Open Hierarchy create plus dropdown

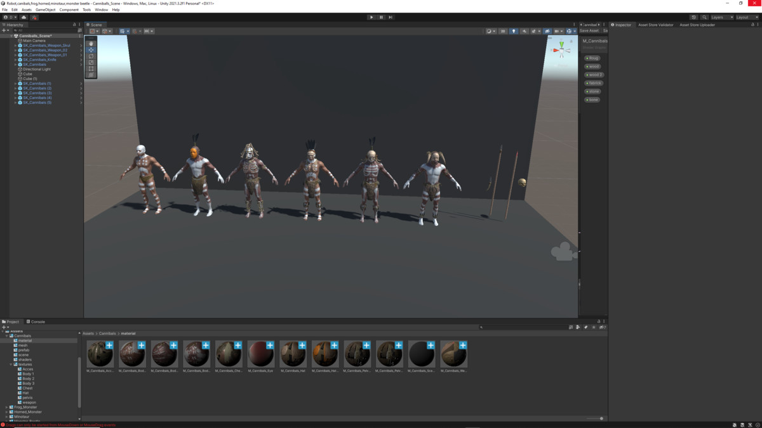5,30
